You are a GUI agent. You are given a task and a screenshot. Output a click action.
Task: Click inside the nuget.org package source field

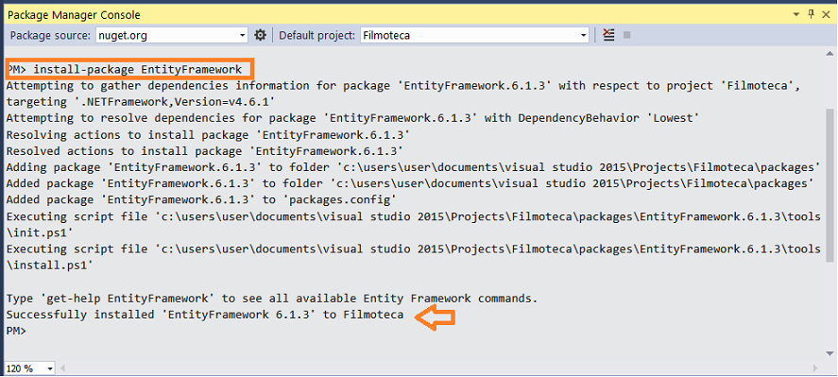pyautogui.click(x=166, y=36)
